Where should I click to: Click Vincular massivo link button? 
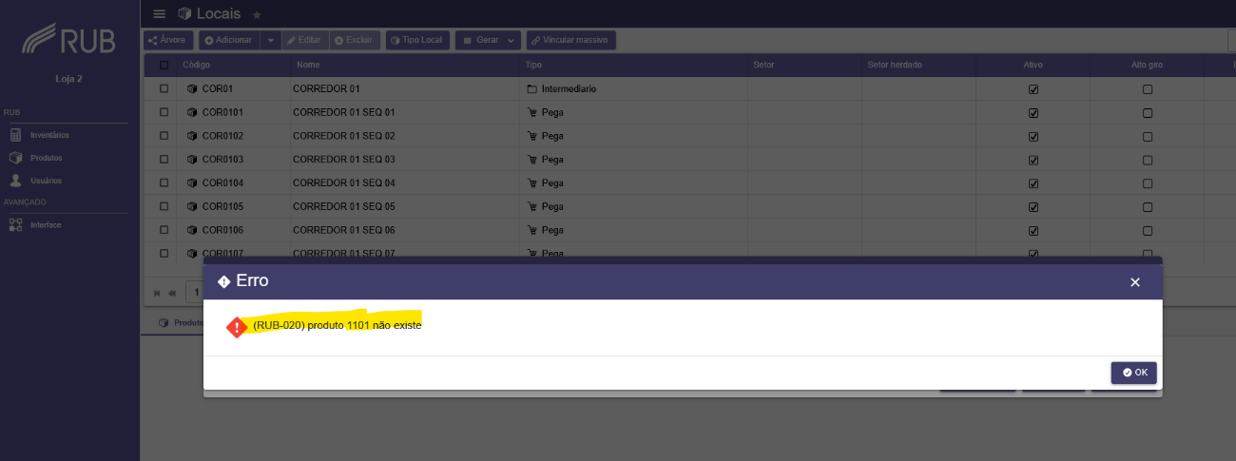pos(571,41)
